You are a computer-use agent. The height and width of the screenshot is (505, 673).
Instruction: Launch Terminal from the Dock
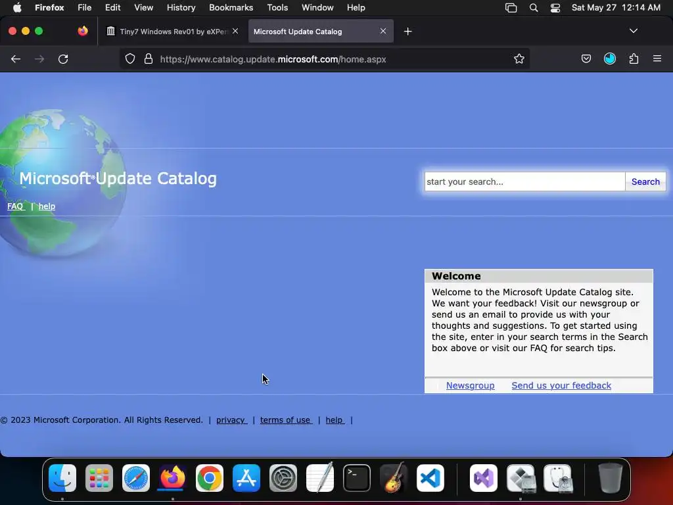(x=357, y=478)
